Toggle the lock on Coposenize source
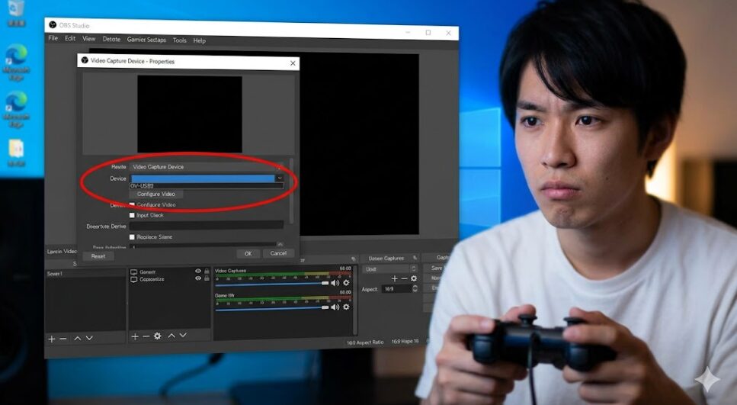This screenshot has width=737, height=405. 207,278
